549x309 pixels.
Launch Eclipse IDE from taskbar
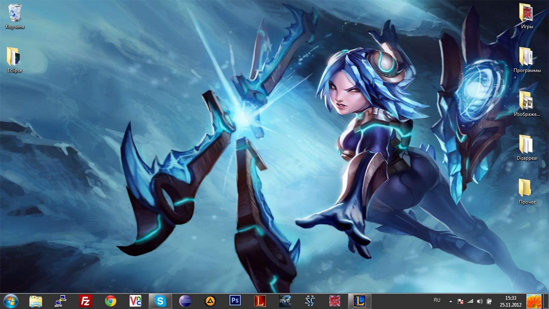click(185, 301)
